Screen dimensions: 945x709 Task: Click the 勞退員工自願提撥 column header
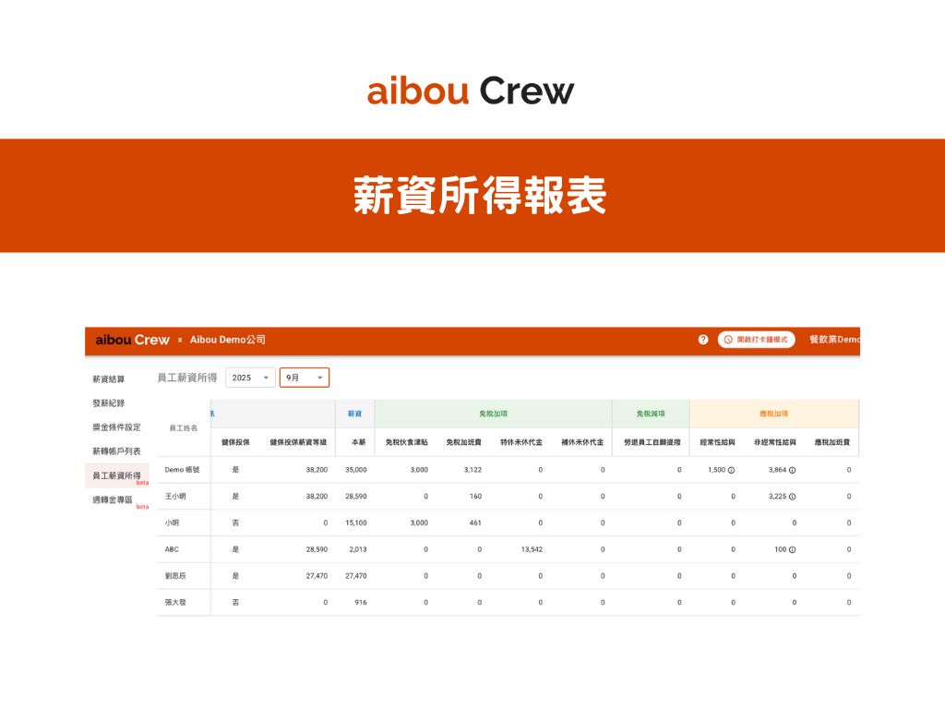(x=652, y=442)
